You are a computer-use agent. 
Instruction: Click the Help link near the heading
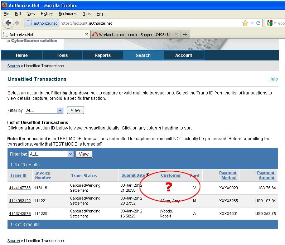pyautogui.click(x=273, y=79)
